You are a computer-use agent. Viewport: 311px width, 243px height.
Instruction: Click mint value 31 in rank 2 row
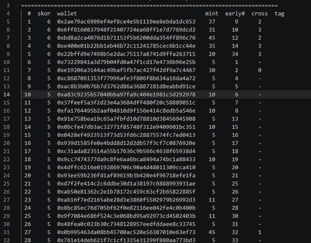click(212, 30)
